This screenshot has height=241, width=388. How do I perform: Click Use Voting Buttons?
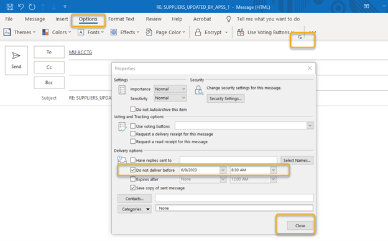click(266, 32)
